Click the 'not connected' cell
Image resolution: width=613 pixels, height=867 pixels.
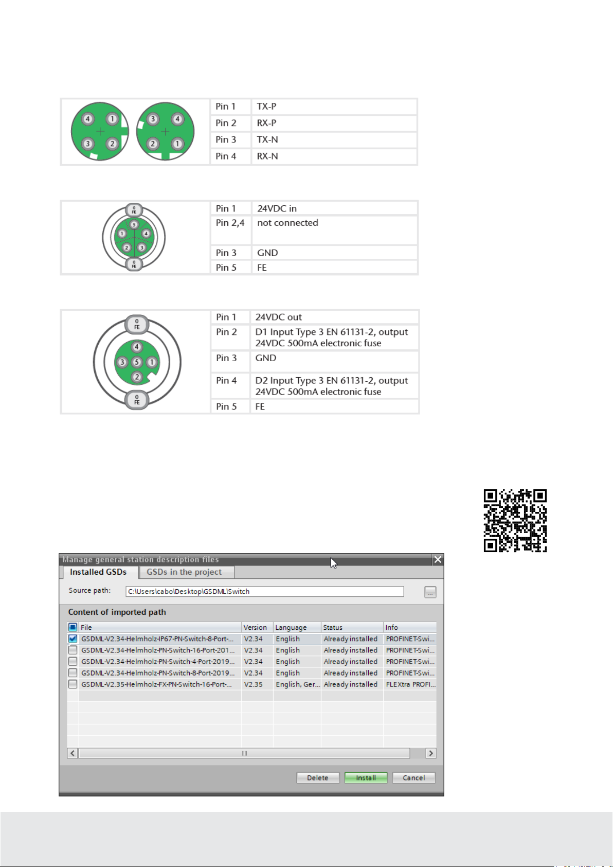[334, 230]
